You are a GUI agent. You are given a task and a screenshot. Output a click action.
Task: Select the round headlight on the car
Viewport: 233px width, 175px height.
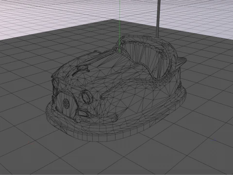click(87, 97)
